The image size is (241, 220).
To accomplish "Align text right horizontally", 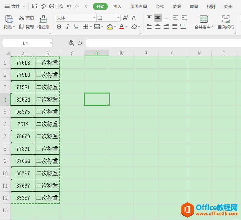I will (166, 27).
